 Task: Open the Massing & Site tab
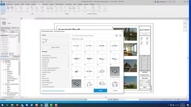point(59,4)
